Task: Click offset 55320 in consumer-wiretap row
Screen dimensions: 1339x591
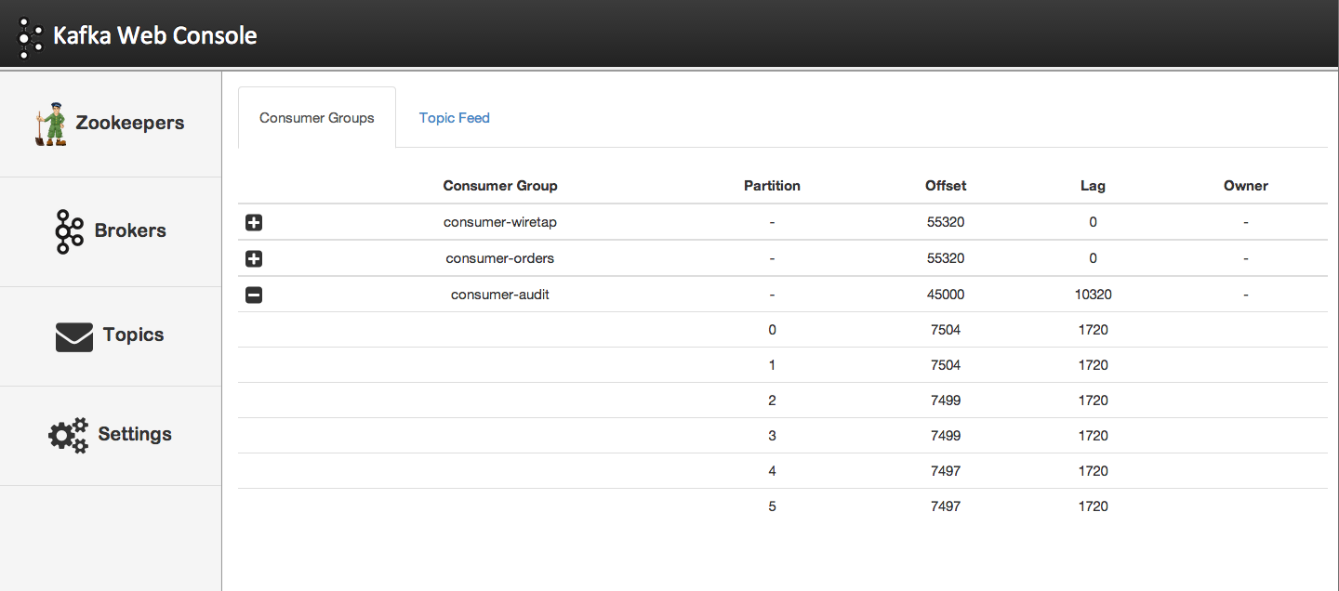Action: pos(946,222)
